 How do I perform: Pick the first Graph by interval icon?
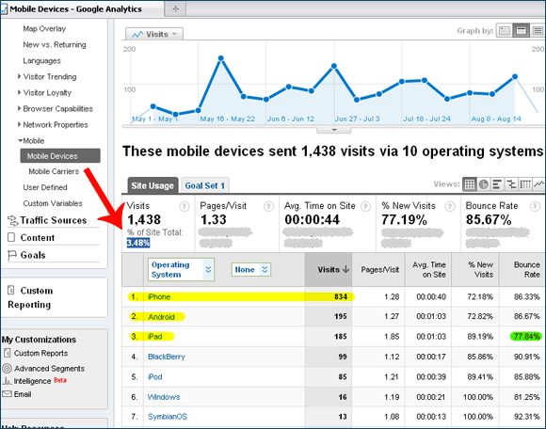click(x=505, y=31)
